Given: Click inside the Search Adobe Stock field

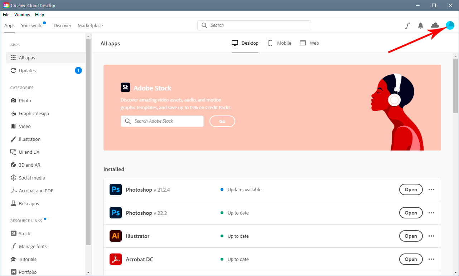Looking at the screenshot, I should pos(162,121).
